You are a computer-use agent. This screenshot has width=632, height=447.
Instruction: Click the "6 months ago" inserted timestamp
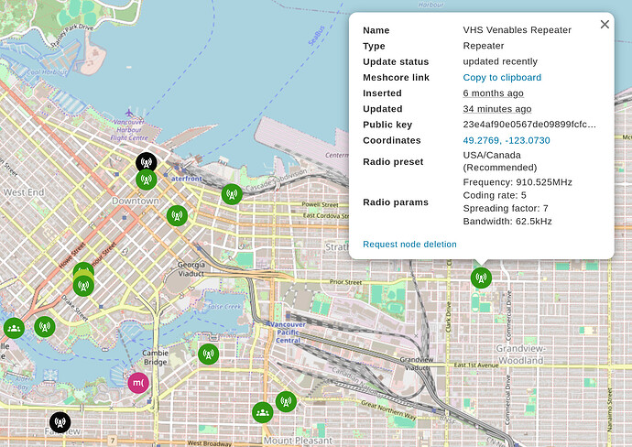pyautogui.click(x=493, y=93)
